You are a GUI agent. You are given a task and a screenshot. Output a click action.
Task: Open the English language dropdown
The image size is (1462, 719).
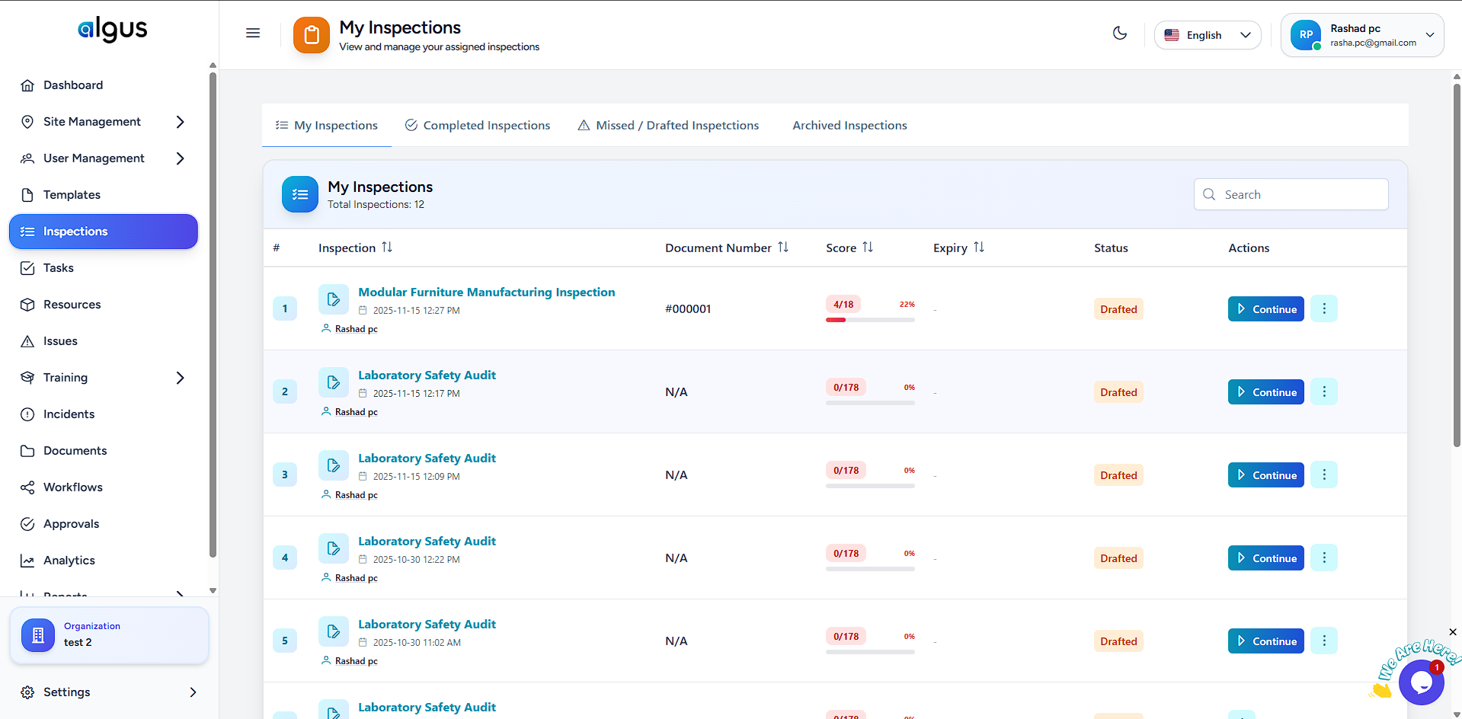click(x=1208, y=35)
